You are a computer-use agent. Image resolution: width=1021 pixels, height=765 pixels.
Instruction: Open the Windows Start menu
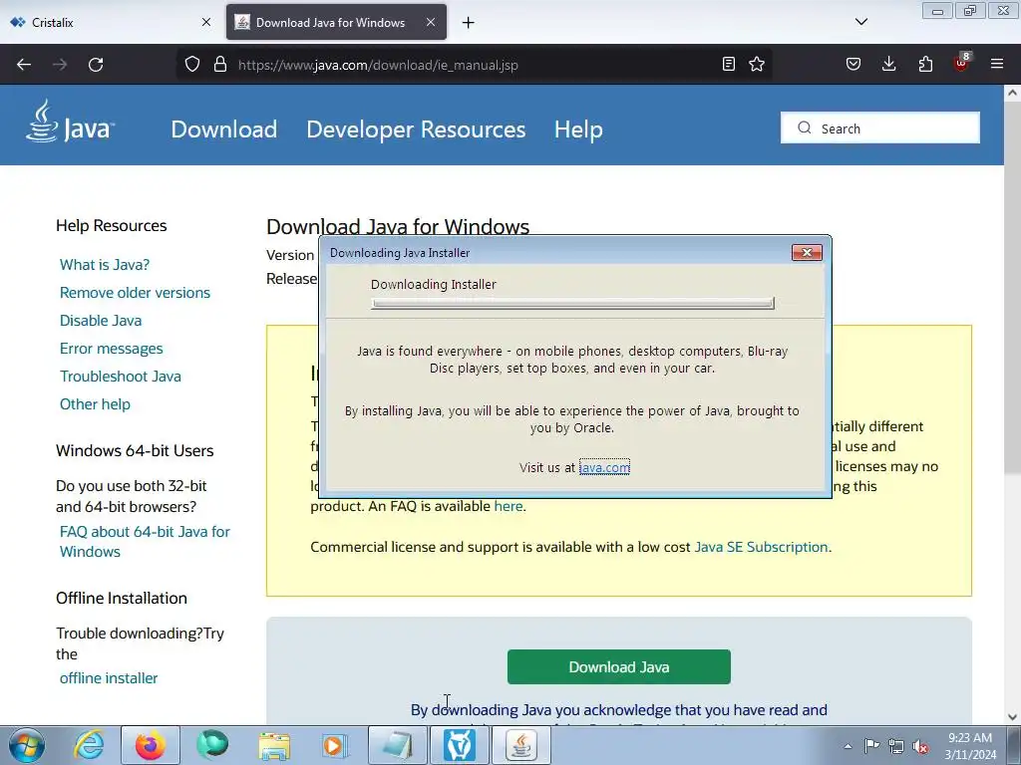(x=27, y=745)
